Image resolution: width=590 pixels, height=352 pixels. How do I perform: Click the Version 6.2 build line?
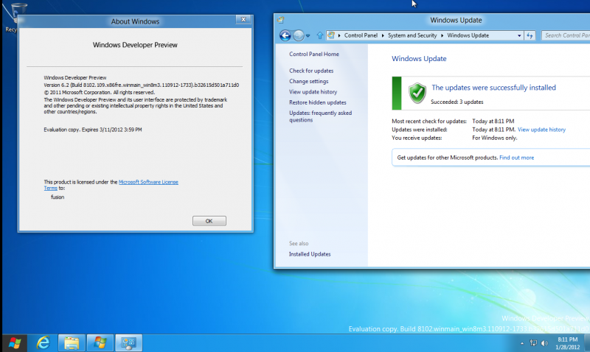pyautogui.click(x=141, y=85)
